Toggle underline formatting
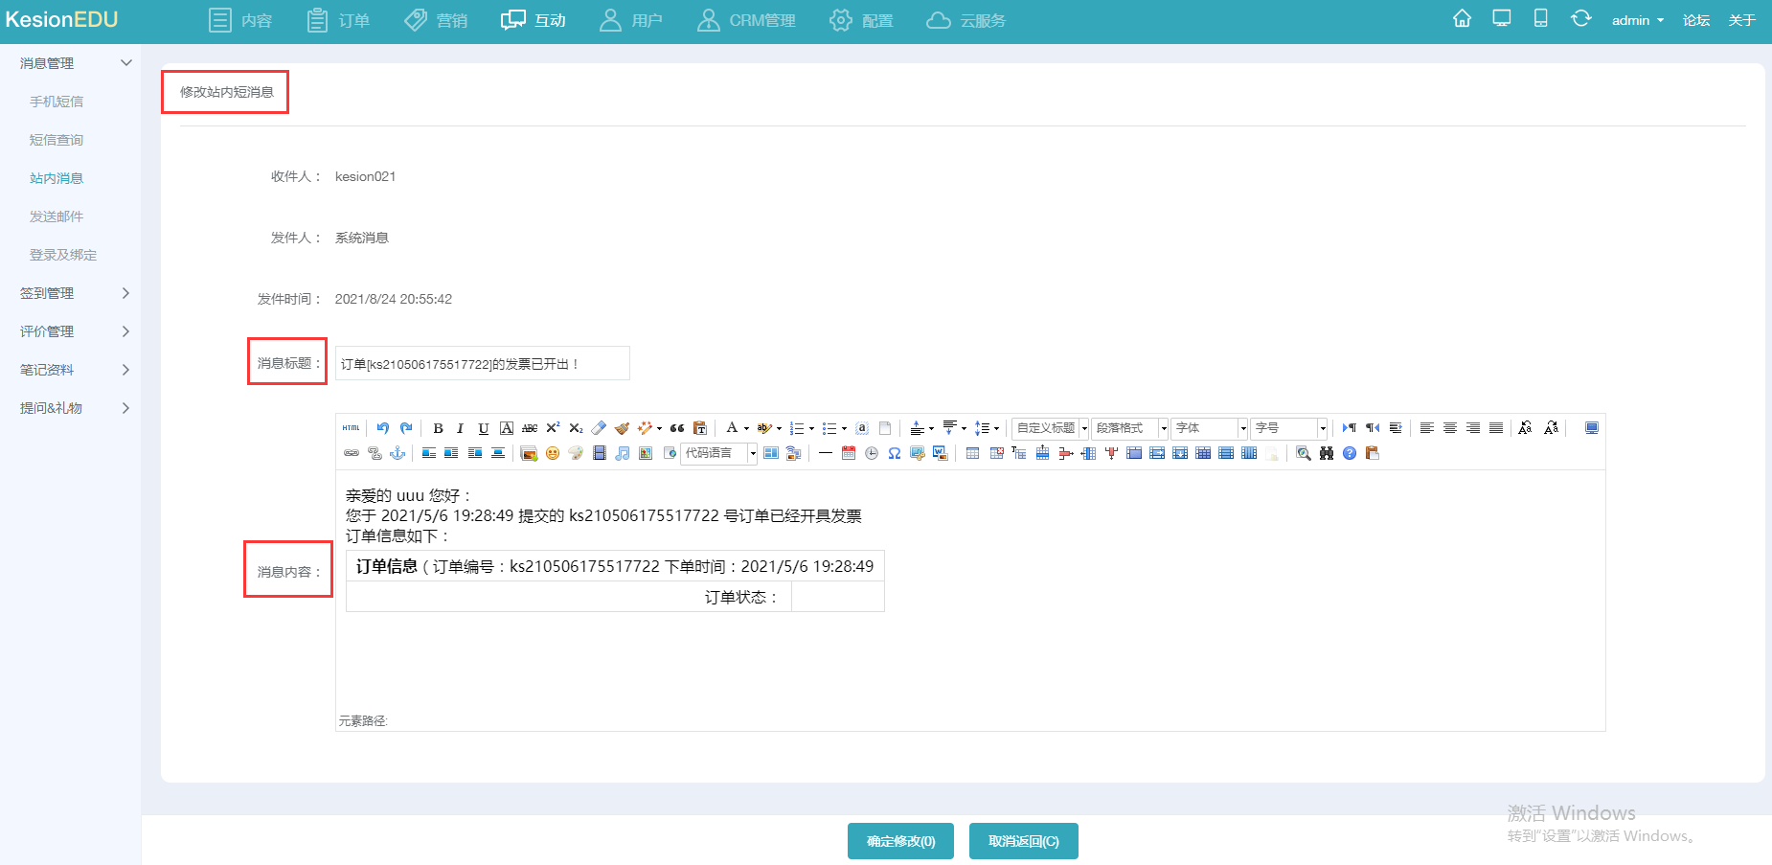The height and width of the screenshot is (865, 1772). [484, 428]
